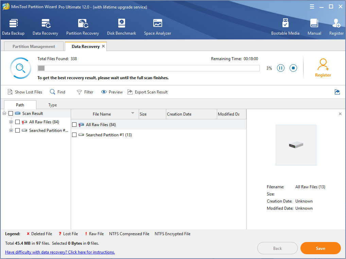346x259 pixels.
Task: Switch to the Path view tab
Action: [x=20, y=105]
